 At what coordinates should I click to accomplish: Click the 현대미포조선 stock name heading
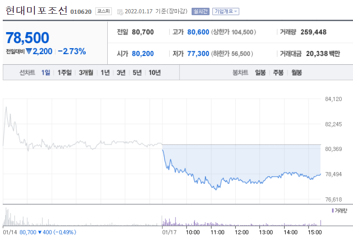[37, 11]
